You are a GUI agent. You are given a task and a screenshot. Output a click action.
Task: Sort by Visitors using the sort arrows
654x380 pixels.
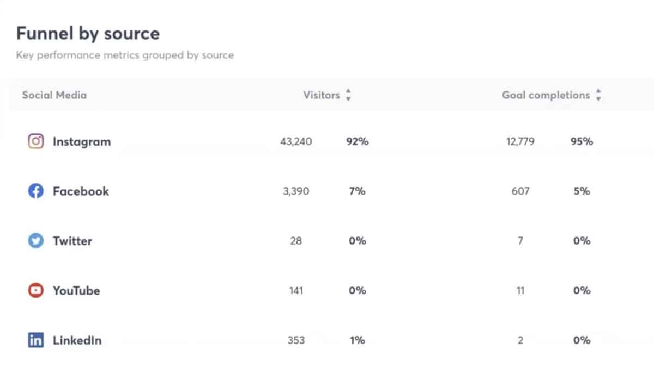(x=348, y=95)
